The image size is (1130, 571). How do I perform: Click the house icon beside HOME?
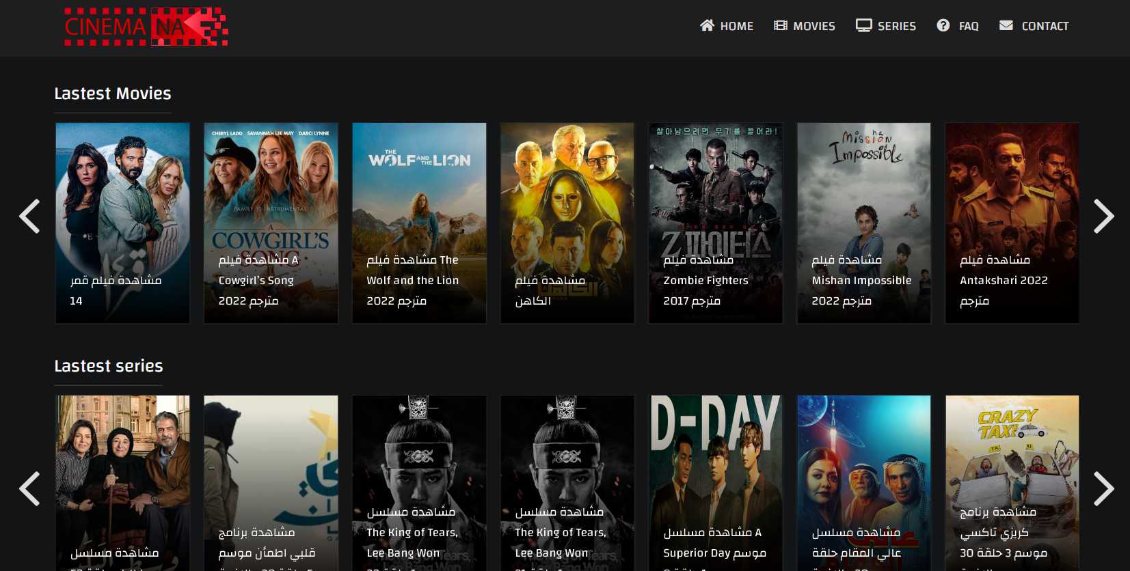[707, 25]
